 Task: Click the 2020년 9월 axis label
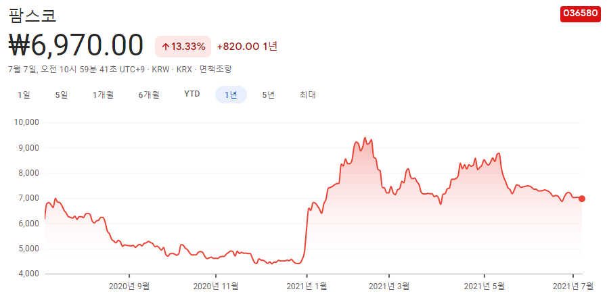(129, 286)
